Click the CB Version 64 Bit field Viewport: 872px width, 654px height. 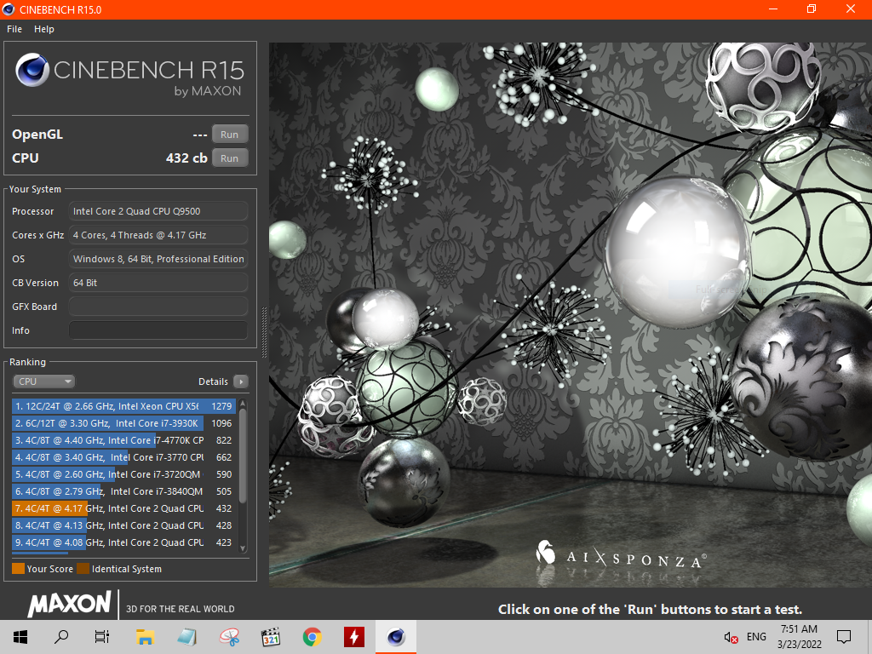click(158, 283)
